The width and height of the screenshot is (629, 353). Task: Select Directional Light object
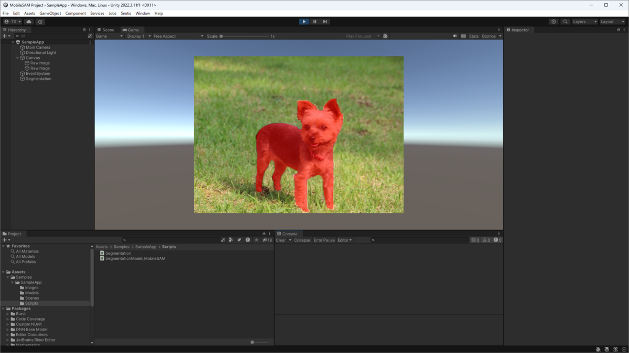coord(41,52)
